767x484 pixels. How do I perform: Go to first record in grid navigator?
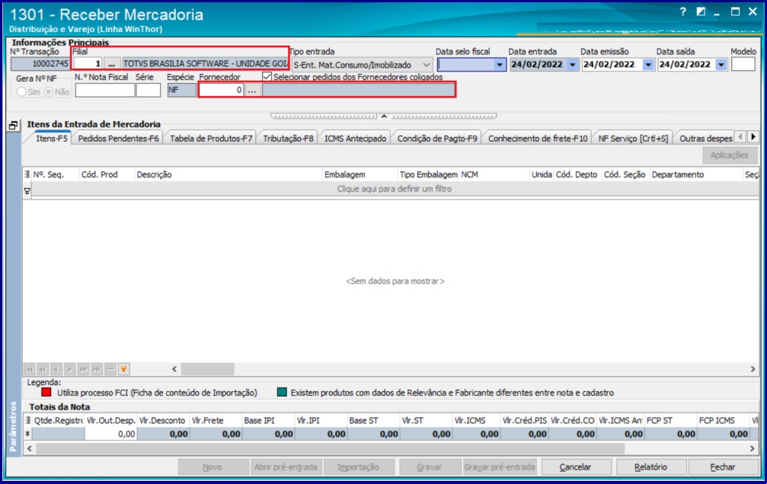(x=30, y=369)
